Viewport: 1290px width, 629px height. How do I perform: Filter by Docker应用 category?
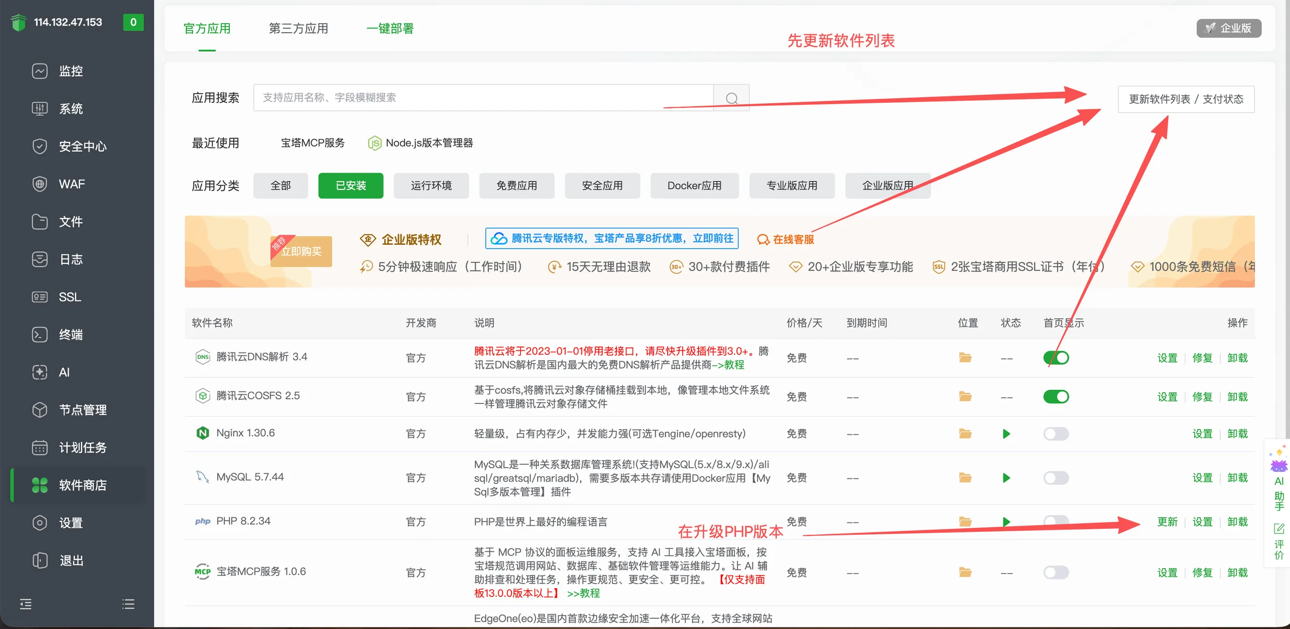[x=694, y=186]
